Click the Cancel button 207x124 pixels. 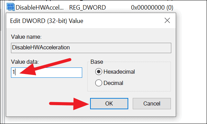[152, 103]
